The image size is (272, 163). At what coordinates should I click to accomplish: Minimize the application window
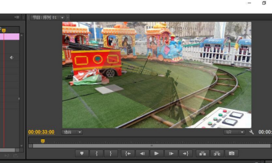[x=249, y=3]
